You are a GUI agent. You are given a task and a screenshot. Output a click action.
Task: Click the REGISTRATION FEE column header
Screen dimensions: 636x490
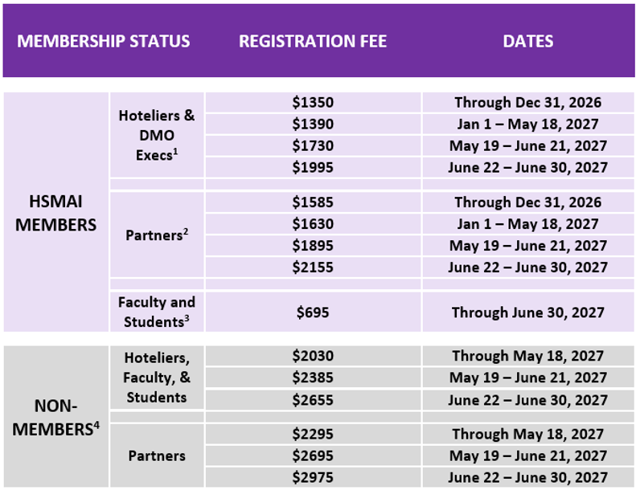(313, 41)
